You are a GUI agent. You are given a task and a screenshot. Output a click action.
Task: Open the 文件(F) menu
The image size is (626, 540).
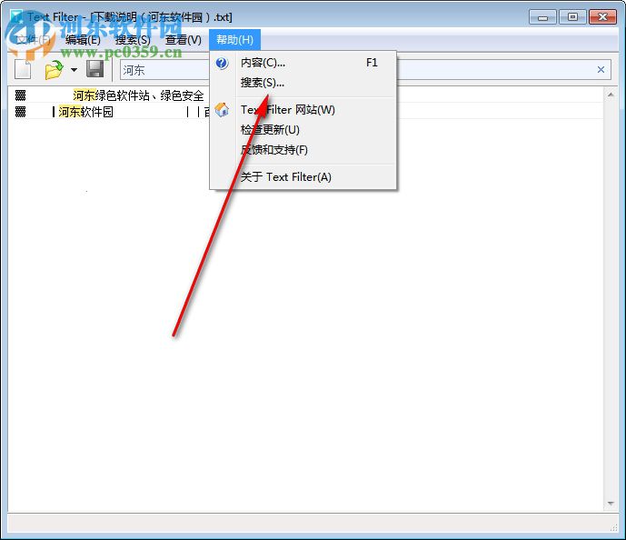tap(33, 40)
